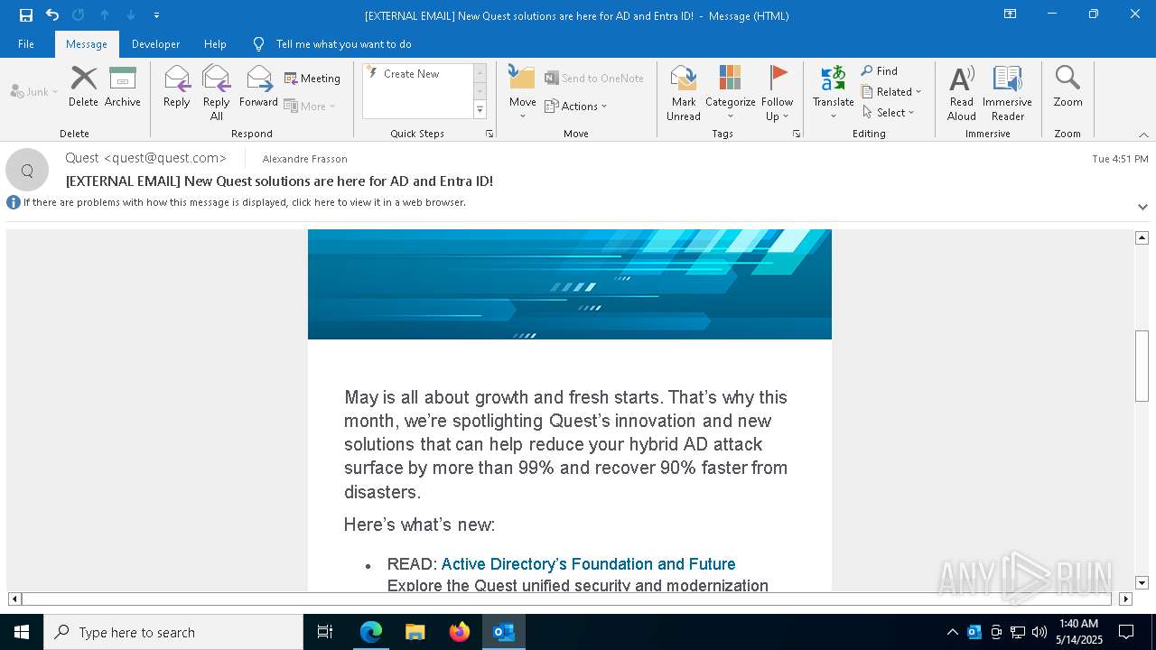The image size is (1156, 650).
Task: Click recipient Alexandre Frasson
Action: tap(304, 159)
